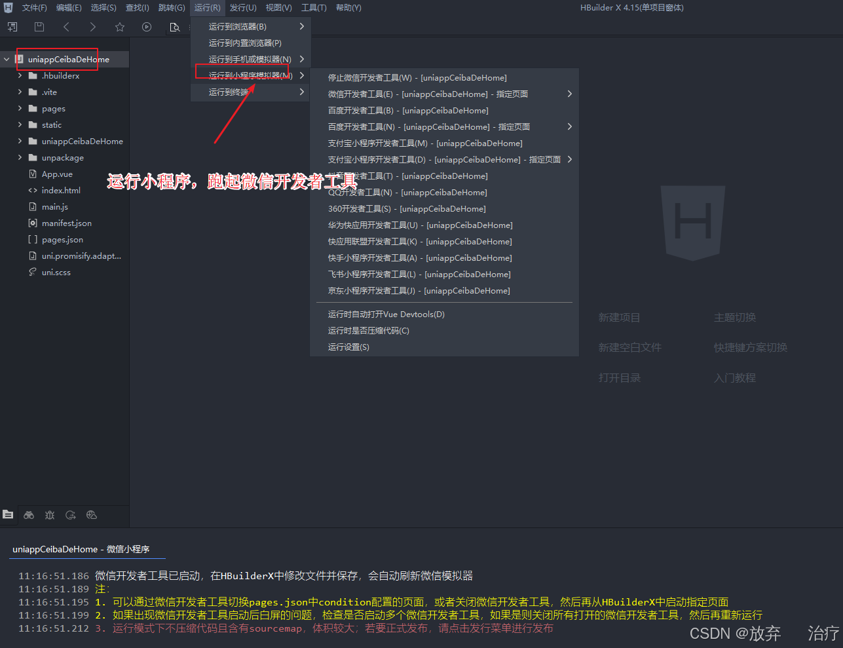The image size is (843, 648).
Task: Click the uniappCeibaDeHome project icon
Action: (20, 59)
